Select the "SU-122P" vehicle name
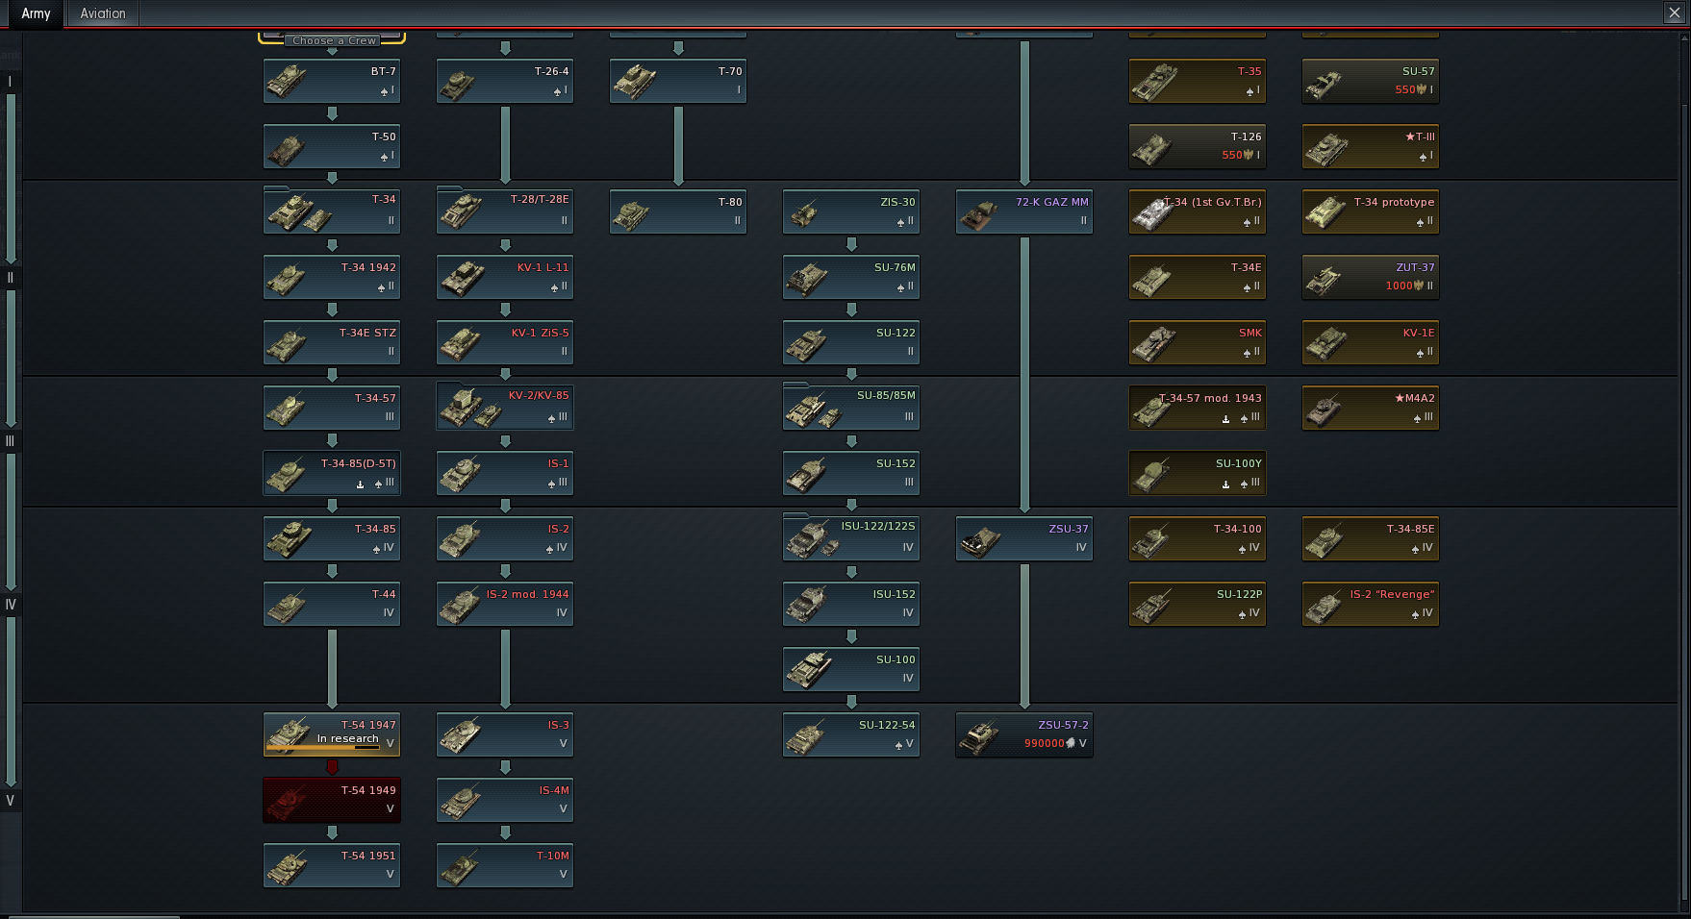Image resolution: width=1691 pixels, height=919 pixels. pyautogui.click(x=1240, y=594)
